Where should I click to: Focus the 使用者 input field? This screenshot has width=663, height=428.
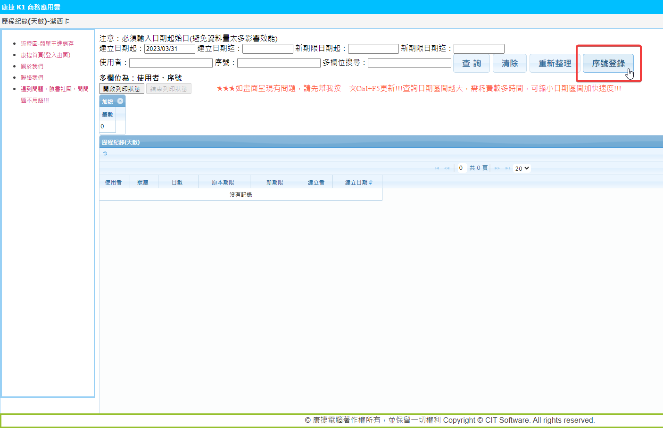pyautogui.click(x=171, y=63)
